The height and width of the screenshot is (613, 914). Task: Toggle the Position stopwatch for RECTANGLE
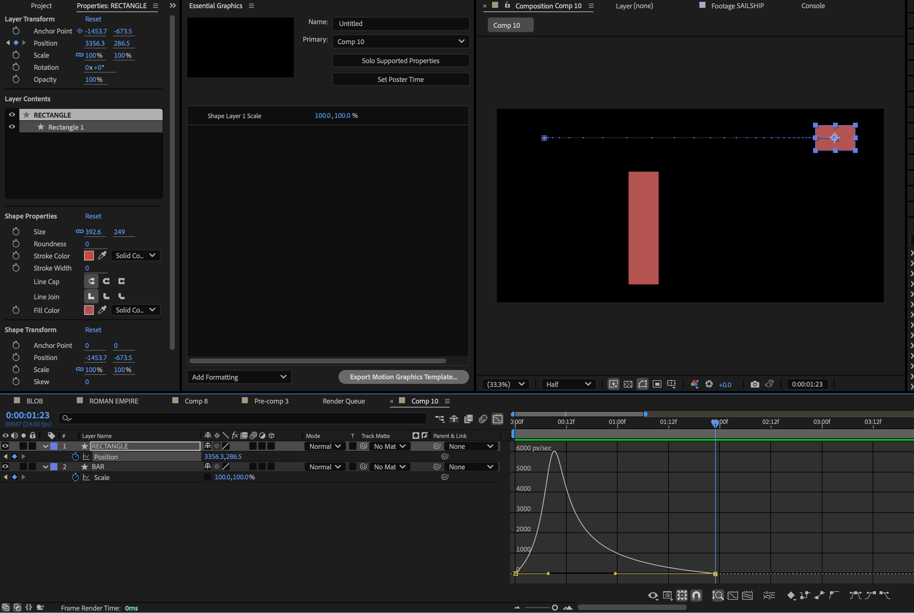(75, 456)
